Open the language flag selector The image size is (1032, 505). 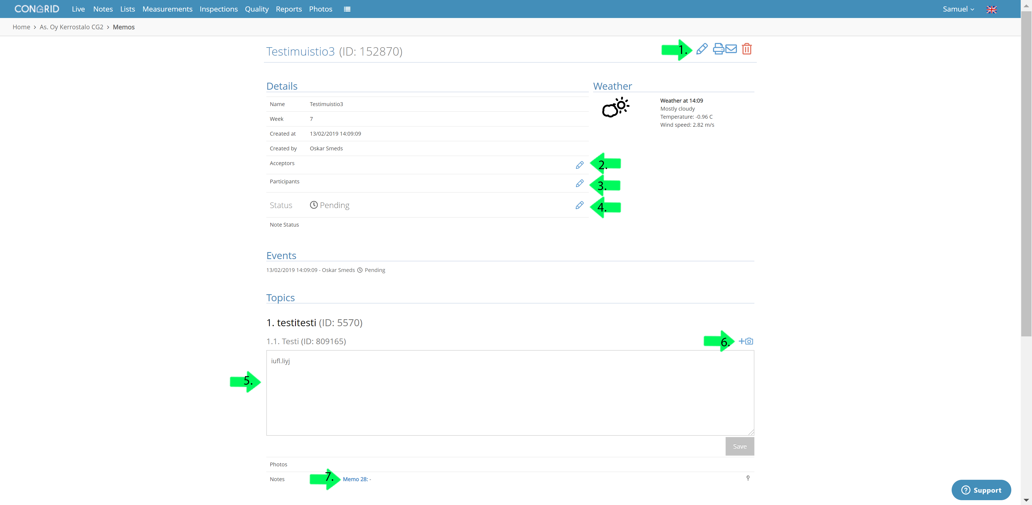click(991, 9)
